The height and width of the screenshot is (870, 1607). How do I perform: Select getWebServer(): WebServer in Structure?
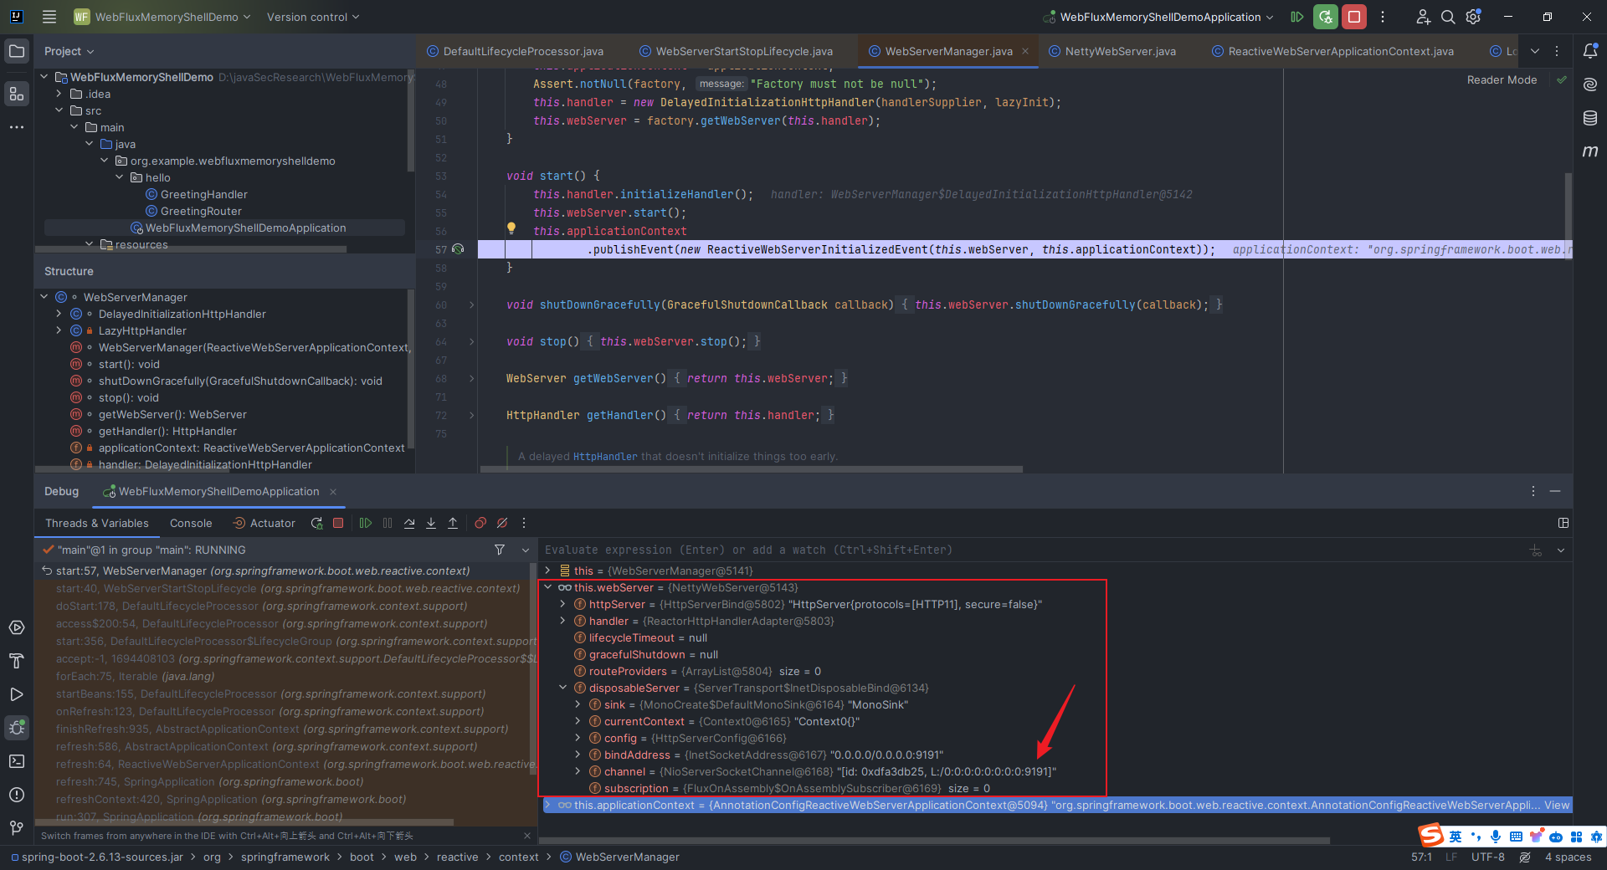tap(172, 414)
